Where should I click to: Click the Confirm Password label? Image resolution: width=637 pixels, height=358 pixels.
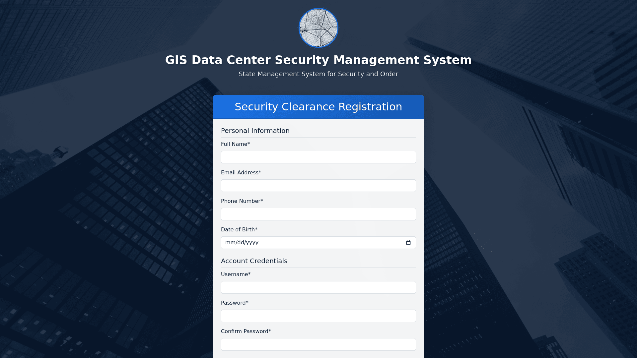(x=246, y=331)
